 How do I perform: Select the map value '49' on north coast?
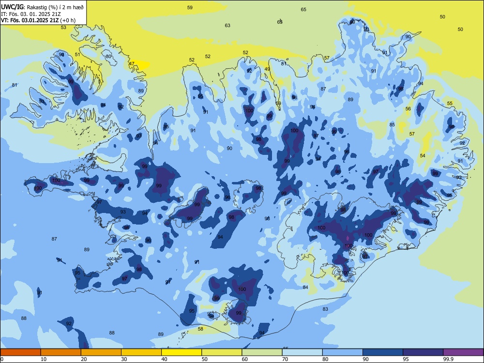pyautogui.click(x=267, y=69)
